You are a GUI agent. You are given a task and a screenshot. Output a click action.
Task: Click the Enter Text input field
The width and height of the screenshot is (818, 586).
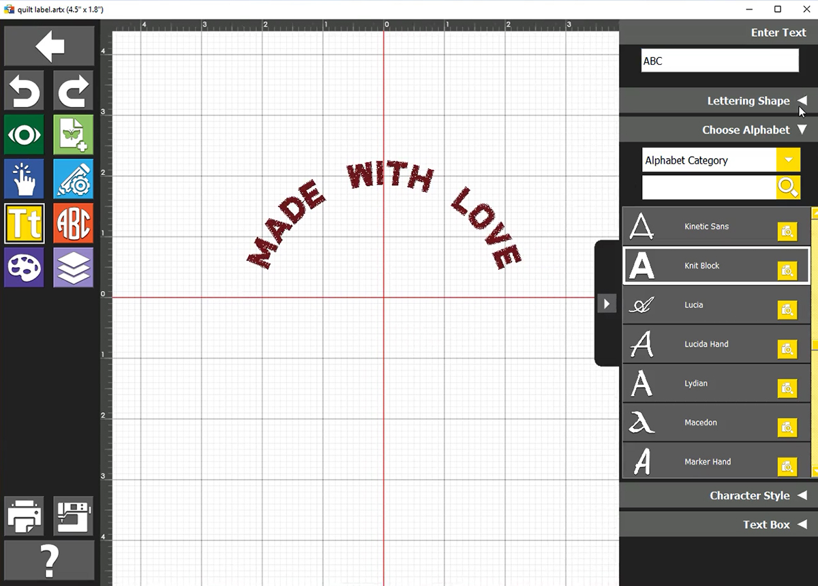[719, 61]
